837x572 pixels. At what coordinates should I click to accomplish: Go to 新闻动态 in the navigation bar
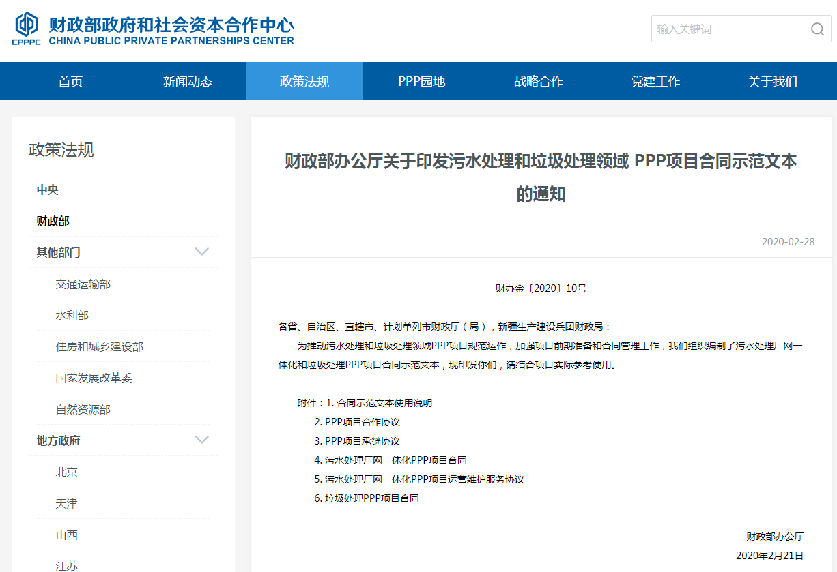(x=187, y=82)
